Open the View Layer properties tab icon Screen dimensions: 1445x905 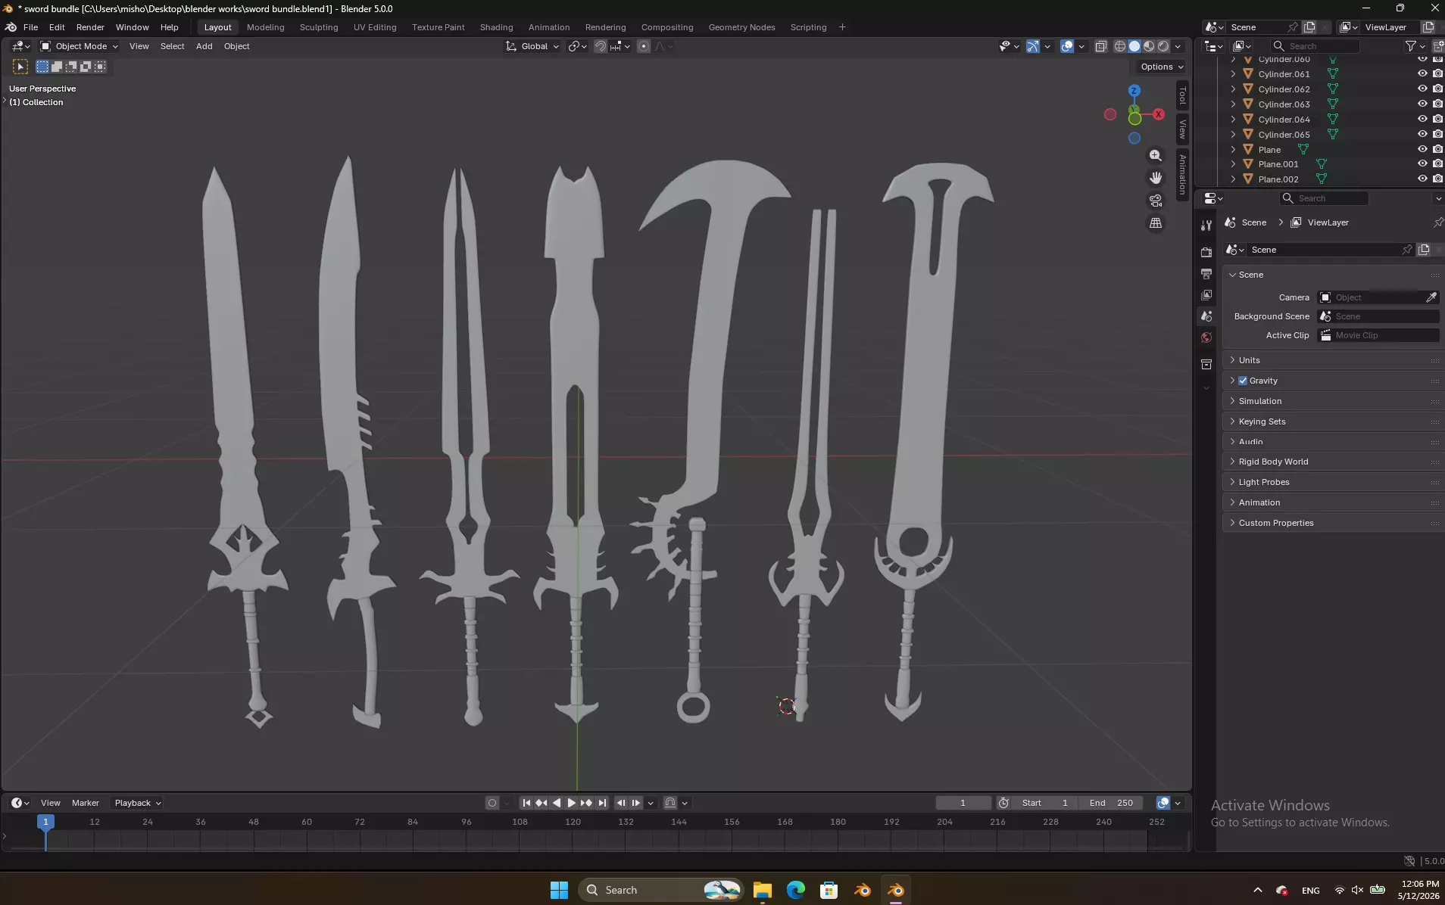pos(1206,295)
